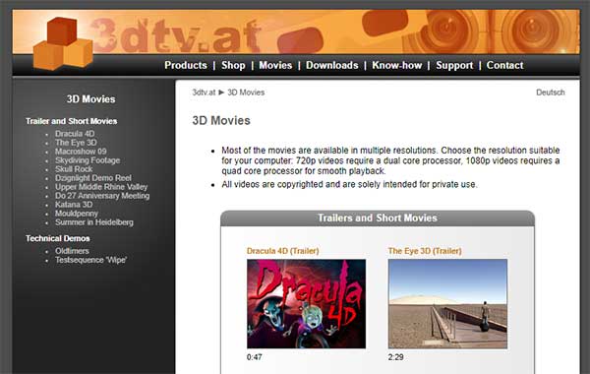Go to the Shop page
The image size is (590, 374).
pyautogui.click(x=233, y=65)
